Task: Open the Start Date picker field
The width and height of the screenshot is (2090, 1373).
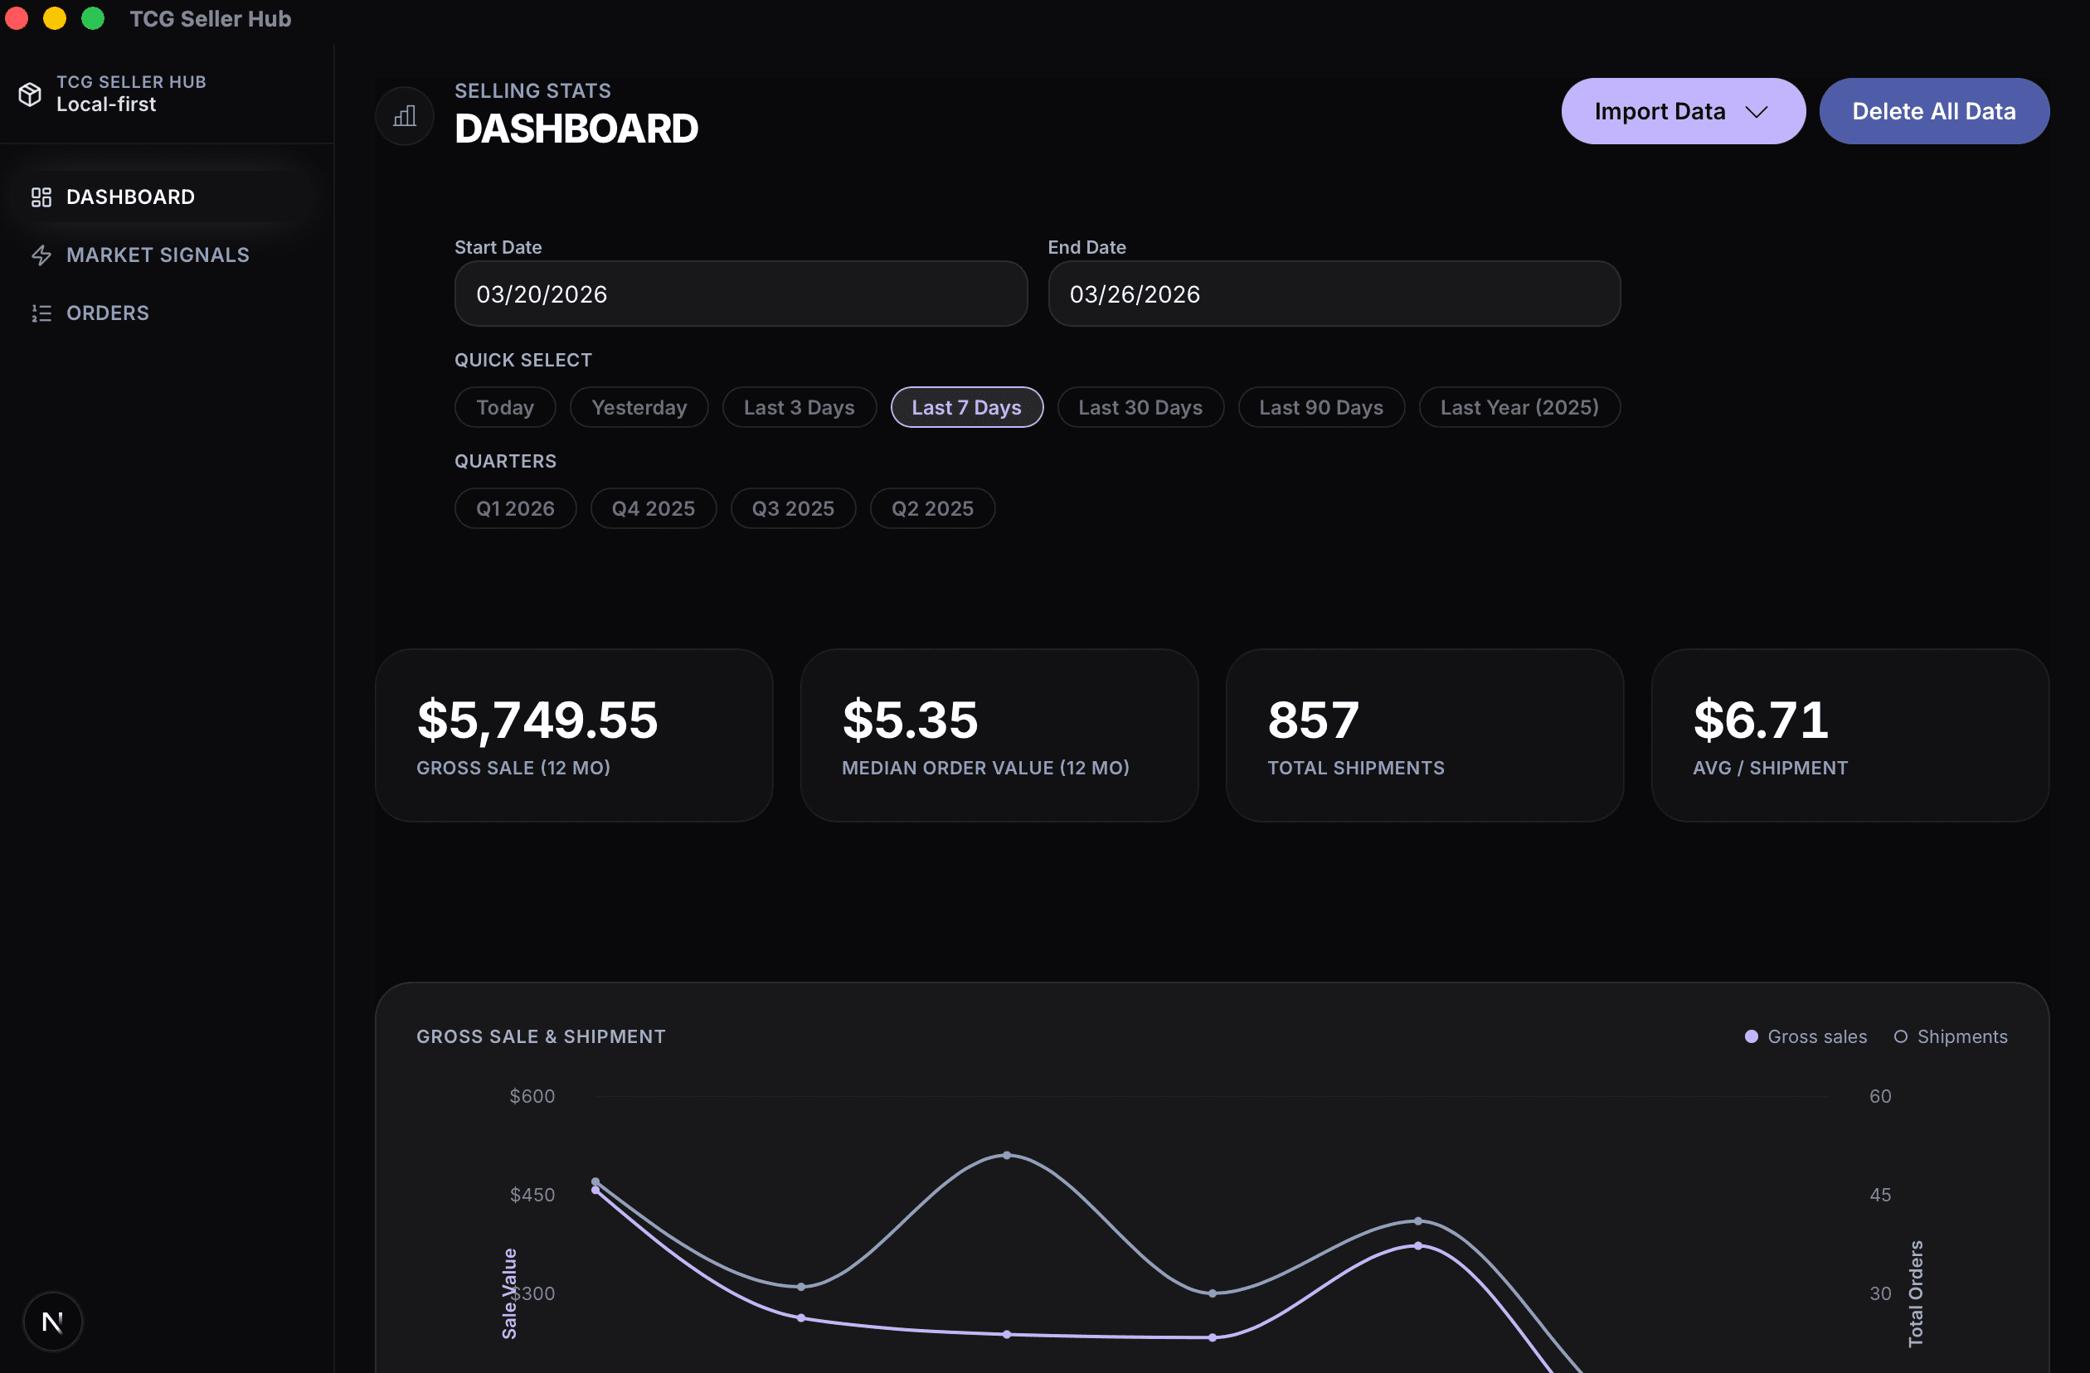Action: [x=741, y=294]
